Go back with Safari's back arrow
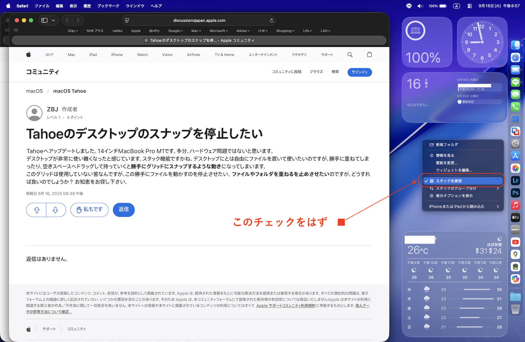 tap(67, 20)
